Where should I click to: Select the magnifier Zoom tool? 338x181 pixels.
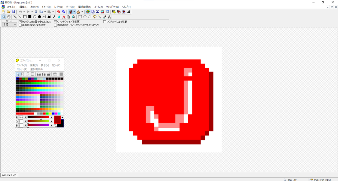[x=4, y=17]
